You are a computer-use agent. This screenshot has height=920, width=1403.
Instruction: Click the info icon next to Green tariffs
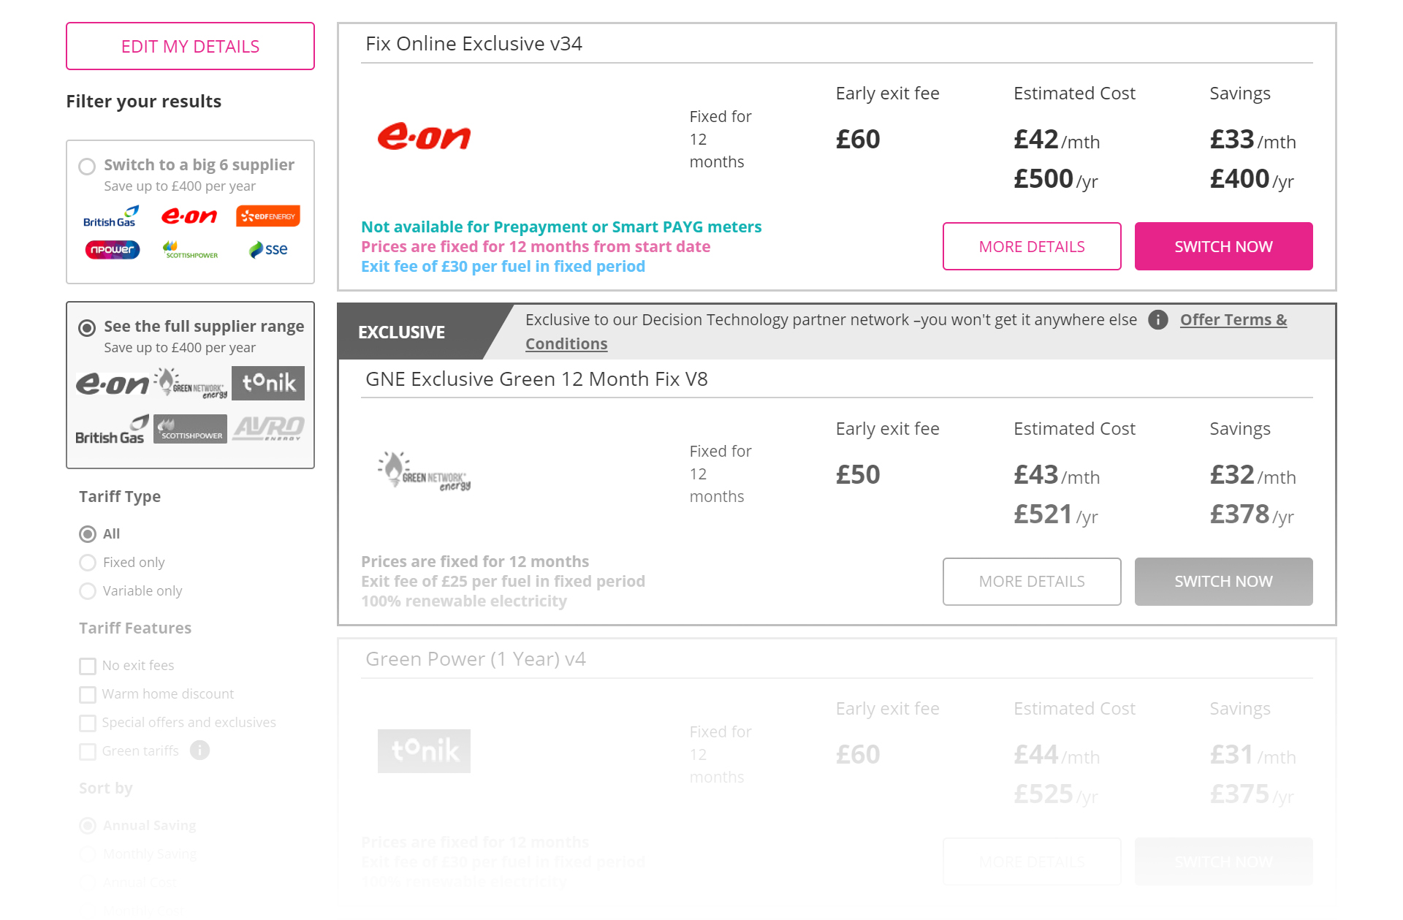(x=199, y=750)
